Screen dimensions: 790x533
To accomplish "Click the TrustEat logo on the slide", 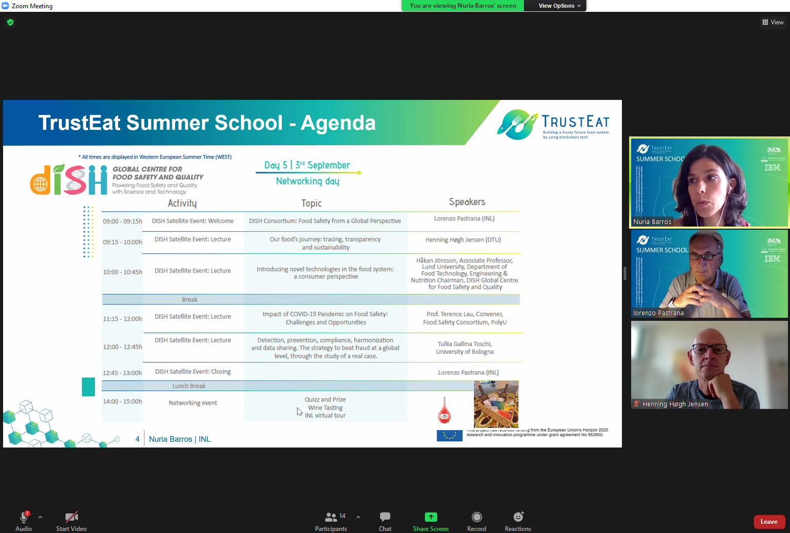I will tap(553, 124).
